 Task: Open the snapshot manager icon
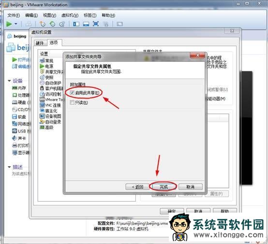[62, 24]
